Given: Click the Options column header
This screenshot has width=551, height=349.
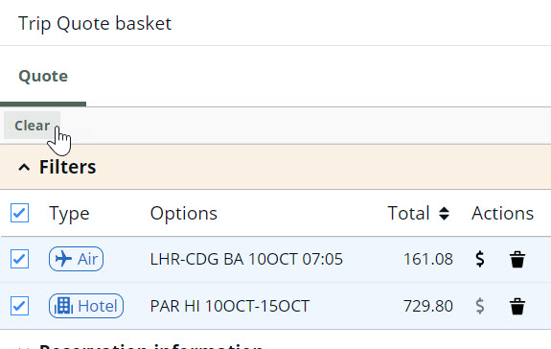Looking at the screenshot, I should coord(184,214).
